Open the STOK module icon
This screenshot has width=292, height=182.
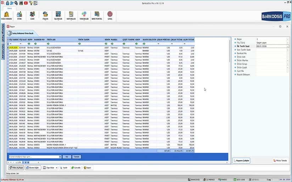coord(19,16)
